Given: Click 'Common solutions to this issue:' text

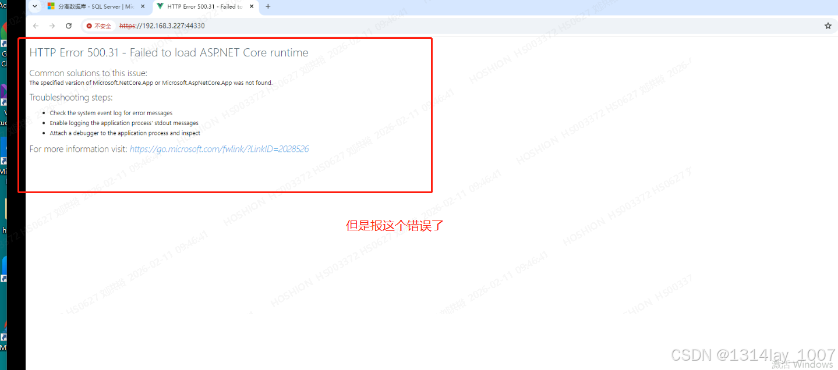Looking at the screenshot, I should point(89,73).
